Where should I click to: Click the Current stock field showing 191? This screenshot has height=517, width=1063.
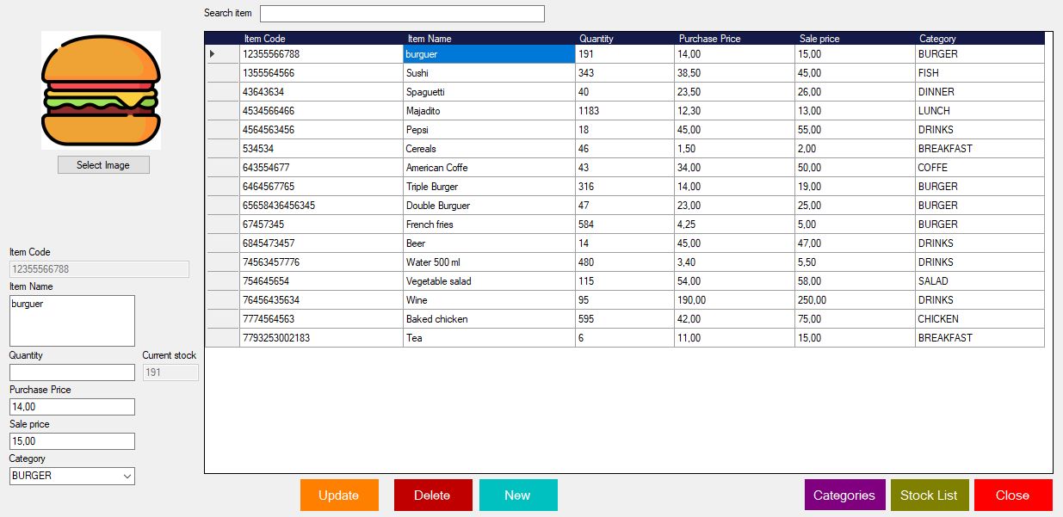tap(170, 372)
